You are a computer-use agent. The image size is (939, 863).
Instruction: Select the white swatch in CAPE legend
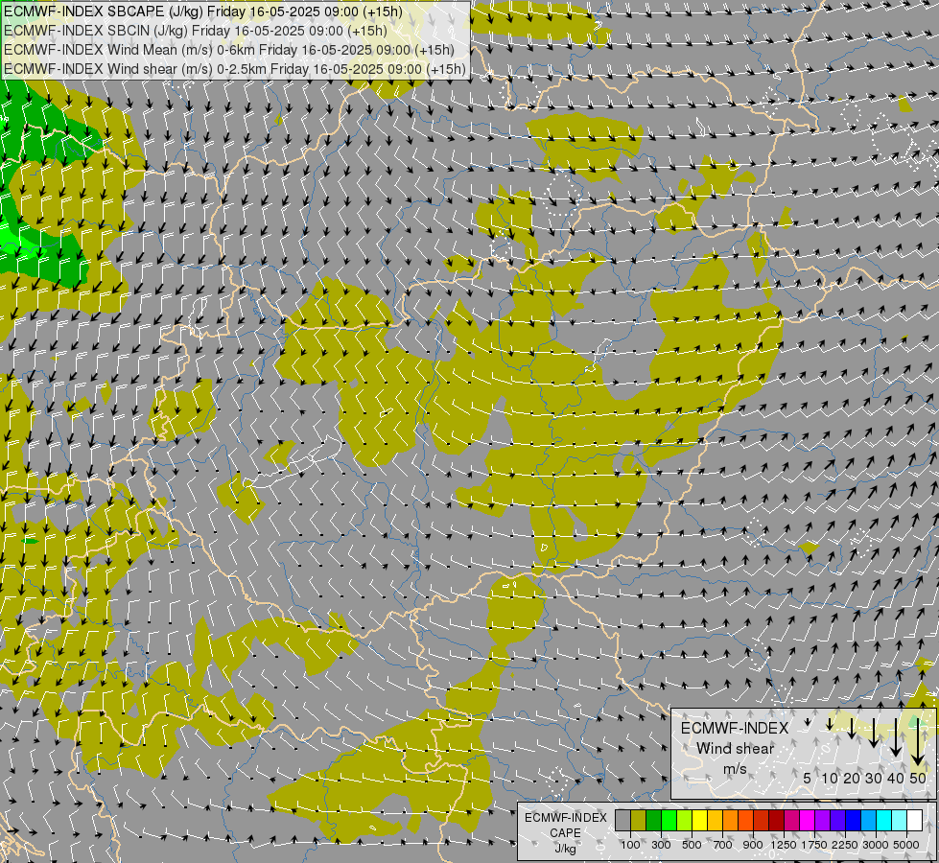click(914, 820)
